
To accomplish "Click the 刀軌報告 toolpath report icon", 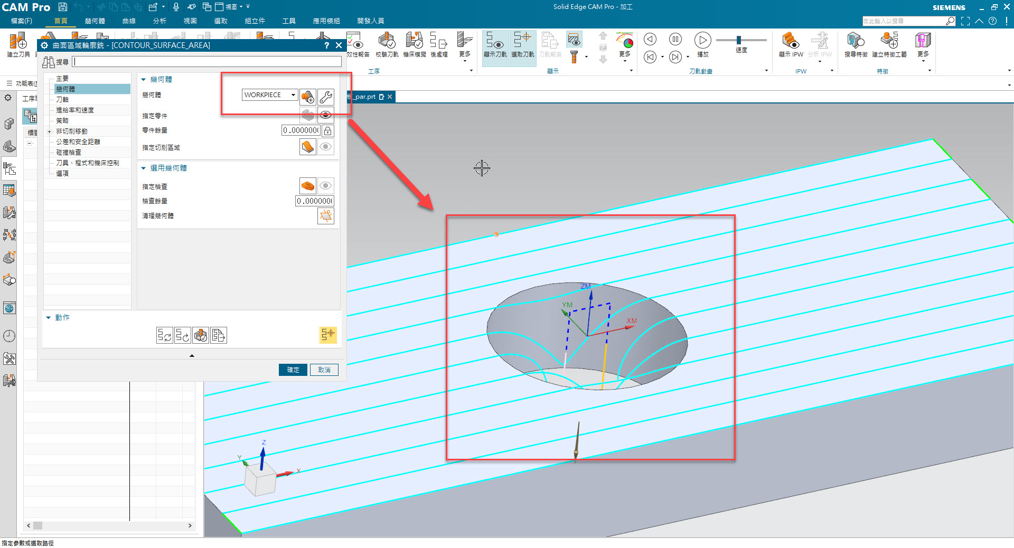I will 550,44.
